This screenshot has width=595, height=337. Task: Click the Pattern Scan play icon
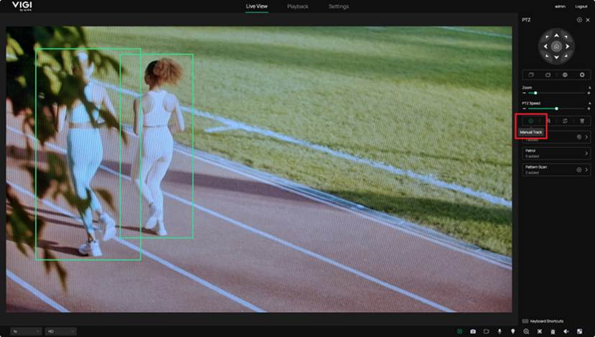(x=579, y=169)
